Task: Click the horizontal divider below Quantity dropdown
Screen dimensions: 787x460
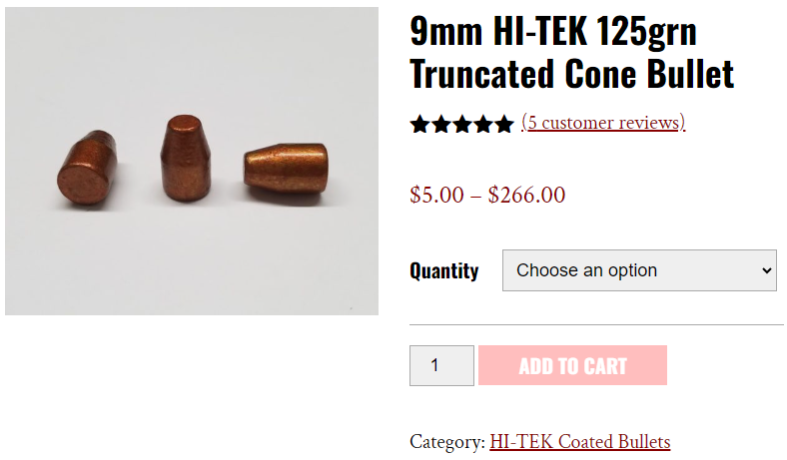Action: tap(596, 325)
